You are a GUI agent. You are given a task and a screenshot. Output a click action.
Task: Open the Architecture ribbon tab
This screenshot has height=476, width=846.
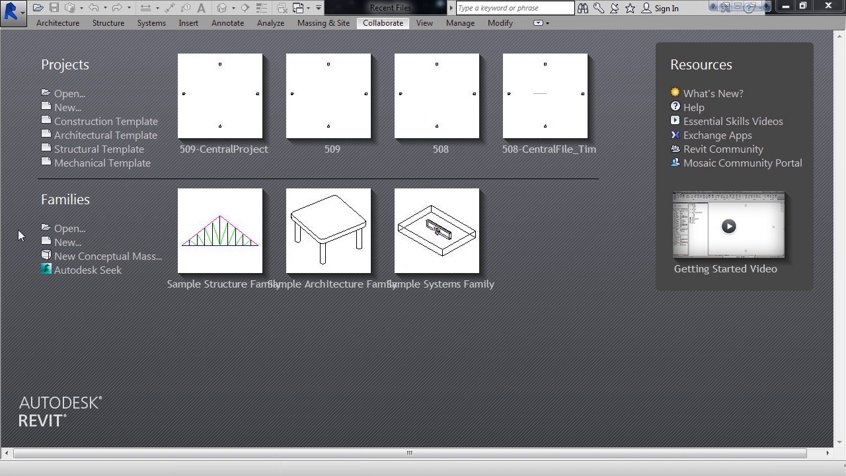pyautogui.click(x=58, y=23)
